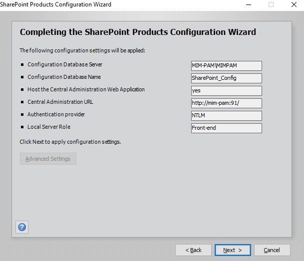This screenshot has width=304, height=261.
Task: Select the MIM-PAM\MIMPAM database server field
Action: pyautogui.click(x=226, y=65)
